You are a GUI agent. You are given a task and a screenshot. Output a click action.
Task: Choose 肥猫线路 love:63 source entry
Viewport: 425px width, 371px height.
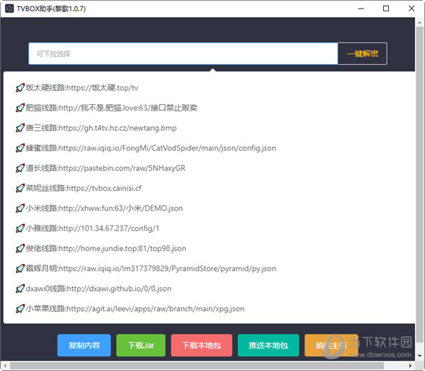209,108
